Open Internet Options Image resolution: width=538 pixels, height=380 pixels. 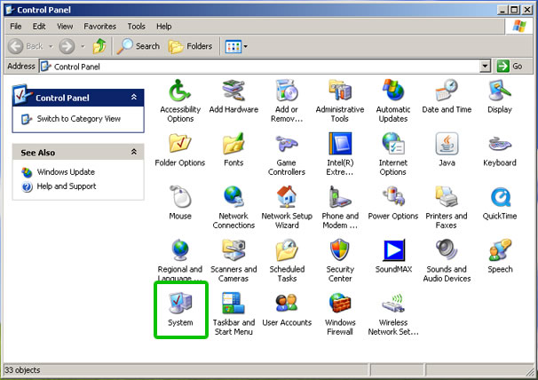(393, 154)
